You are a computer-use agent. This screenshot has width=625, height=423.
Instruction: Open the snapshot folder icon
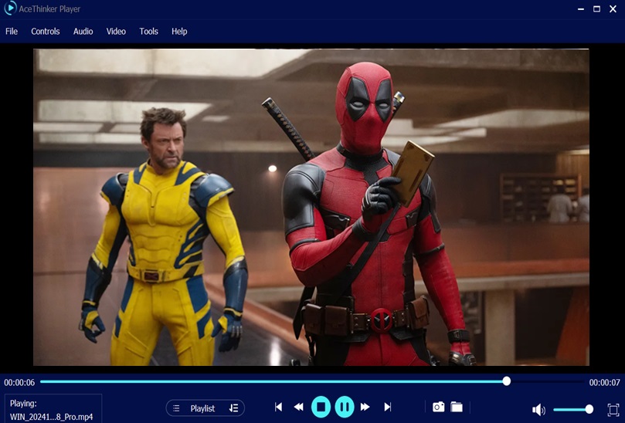(457, 407)
